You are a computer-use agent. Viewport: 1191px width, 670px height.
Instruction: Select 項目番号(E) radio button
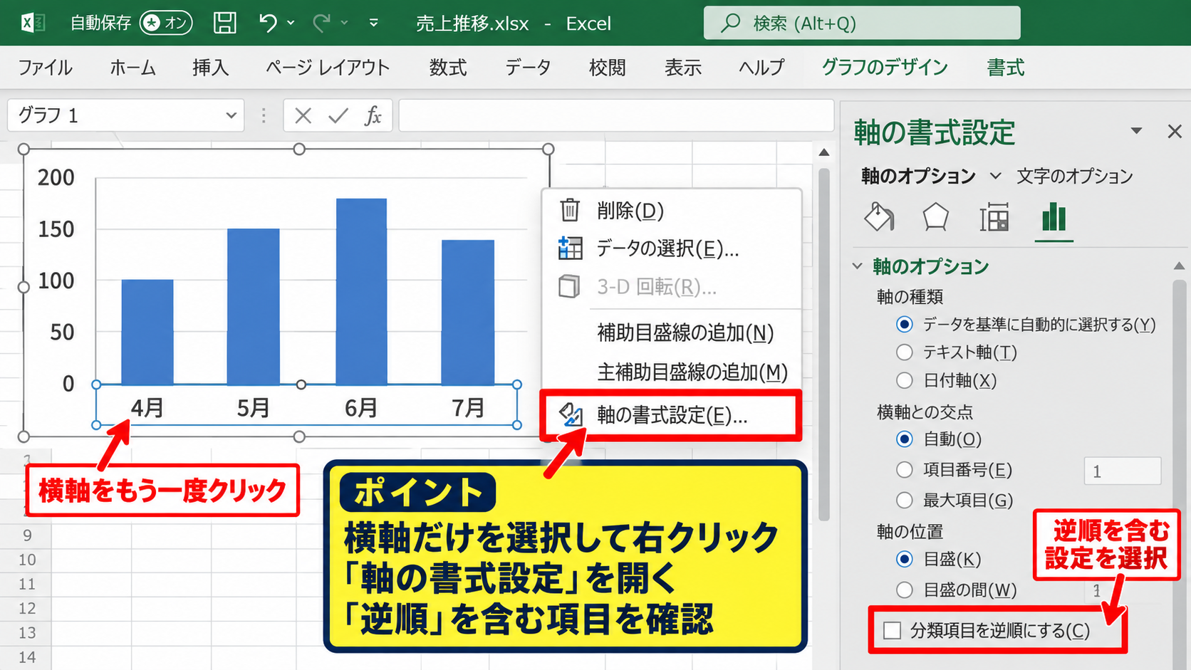coord(905,470)
